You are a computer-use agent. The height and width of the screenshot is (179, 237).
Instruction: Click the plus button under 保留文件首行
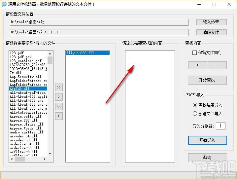tap(197, 65)
